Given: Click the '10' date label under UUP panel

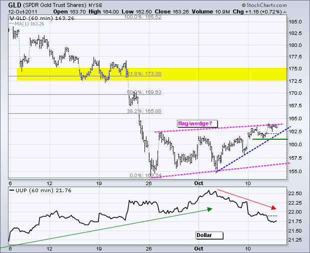Looking at the screenshot, I should pyautogui.click(x=248, y=249).
